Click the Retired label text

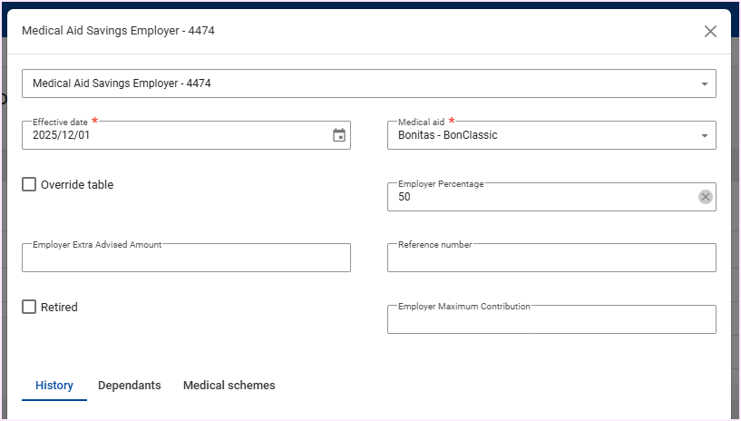(59, 307)
